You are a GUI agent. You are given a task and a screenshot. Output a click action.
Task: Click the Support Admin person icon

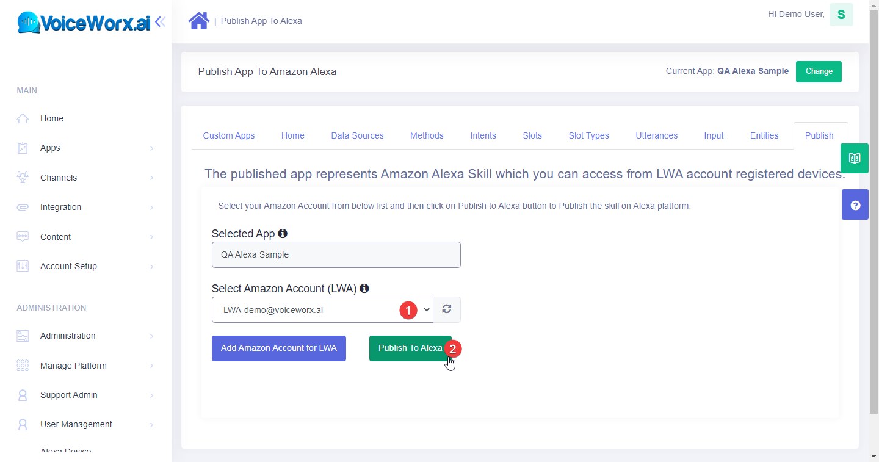click(23, 395)
